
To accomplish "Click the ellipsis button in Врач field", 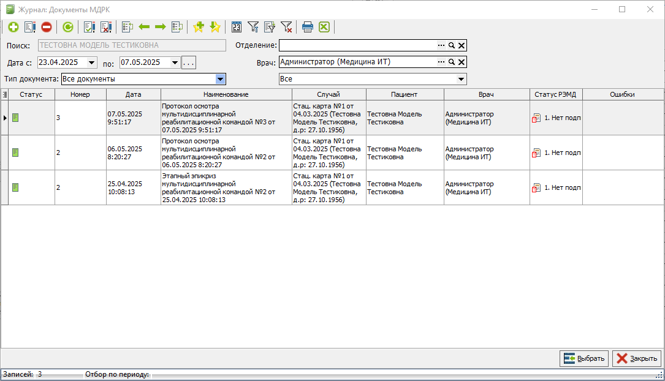I will pos(441,62).
